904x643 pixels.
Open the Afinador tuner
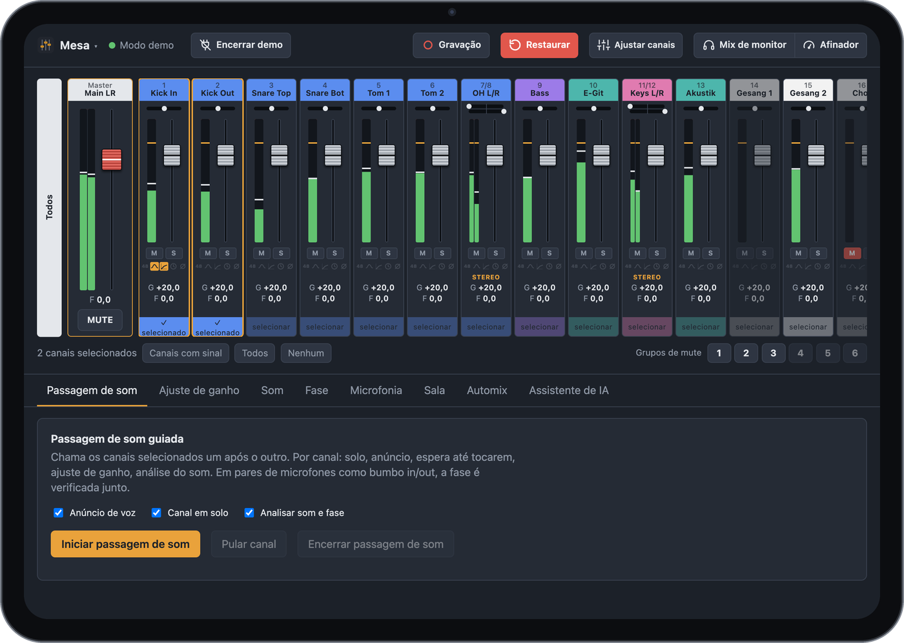coord(831,45)
